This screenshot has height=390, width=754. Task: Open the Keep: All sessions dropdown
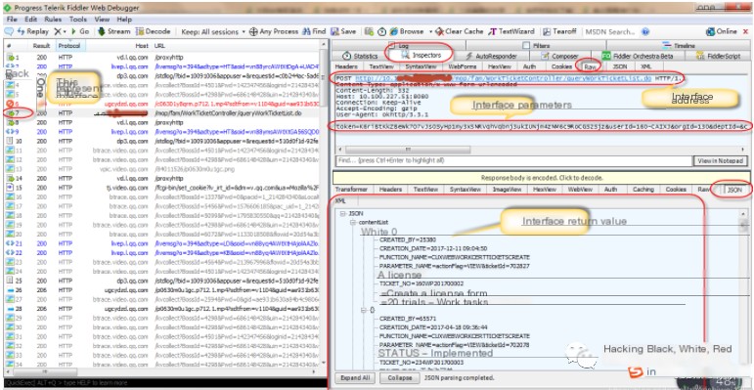[x=212, y=31]
